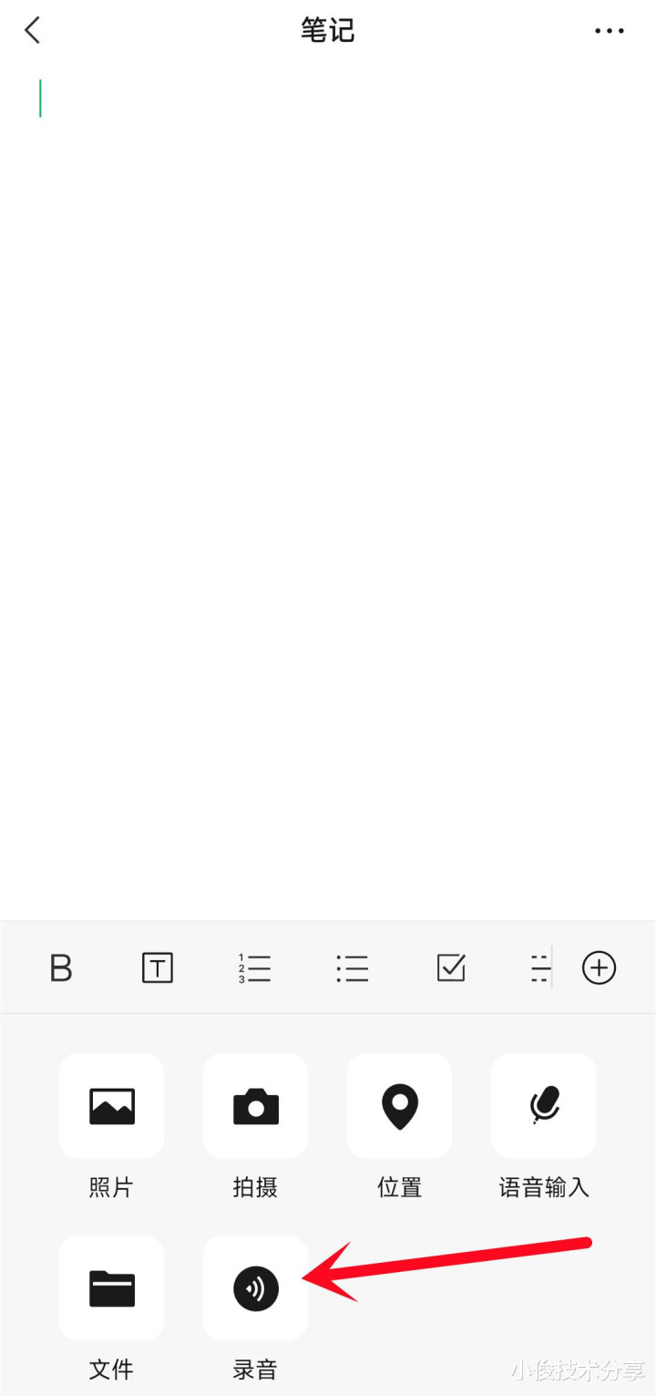Start a 录音 audio recording
The image size is (656, 1396).
pyautogui.click(x=256, y=1288)
